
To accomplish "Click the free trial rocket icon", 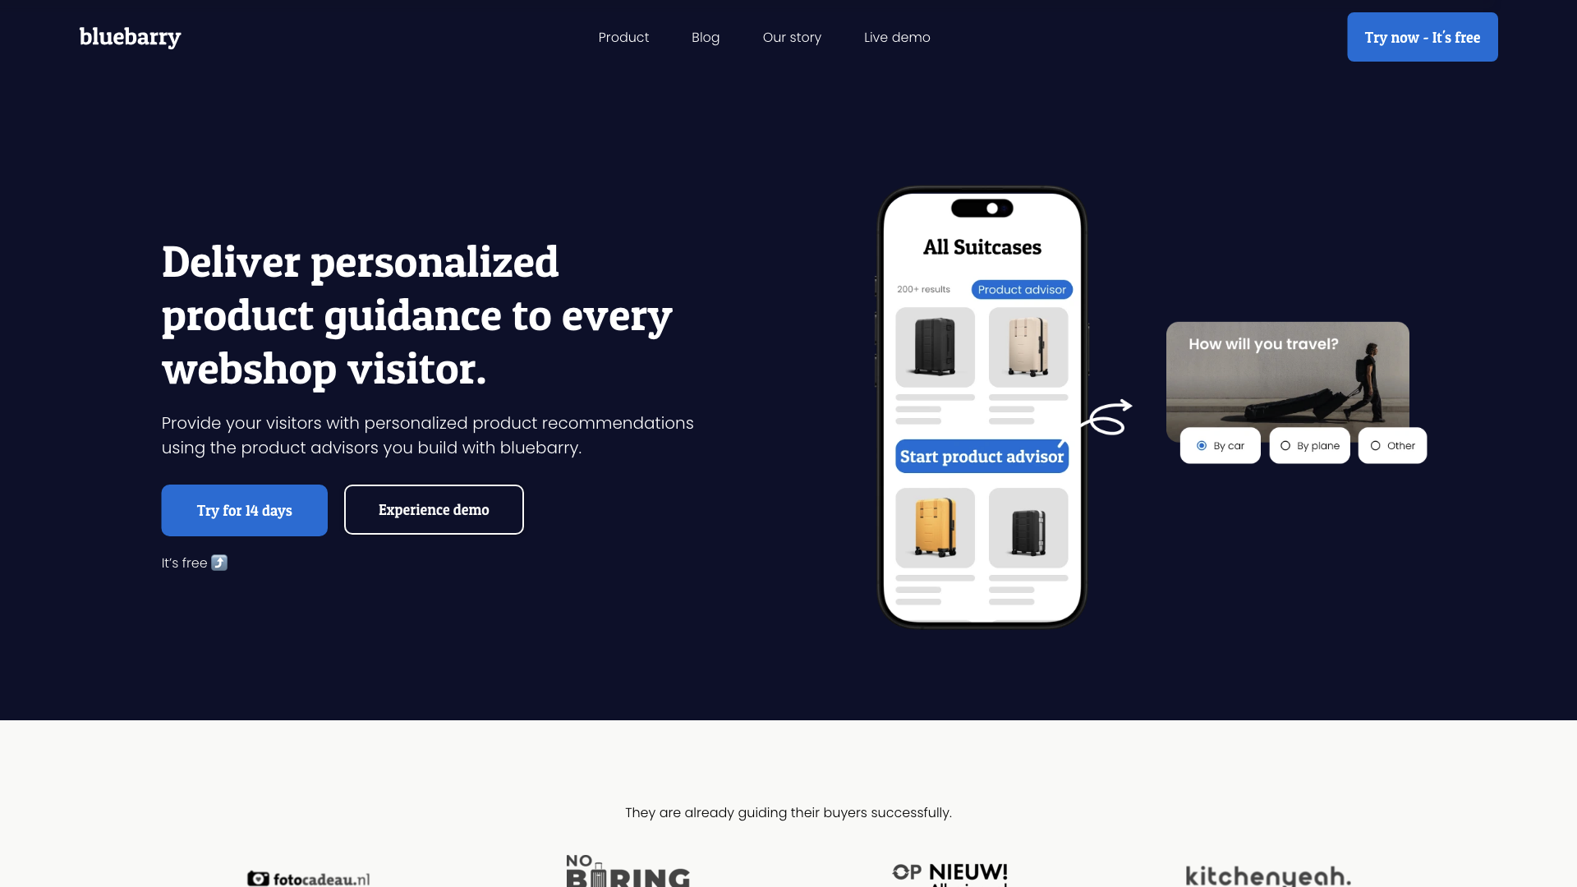I will click(x=218, y=561).
